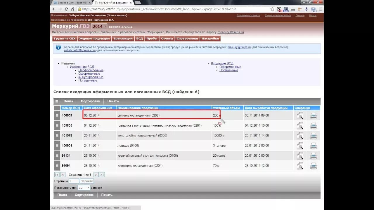Viewport: 374px width, 210px height.
Task: Click Домашняя страница link
Action: point(248,15)
